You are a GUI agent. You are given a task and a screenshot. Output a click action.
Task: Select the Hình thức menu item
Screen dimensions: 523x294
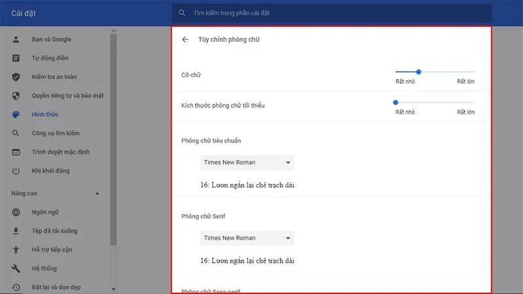tap(45, 114)
